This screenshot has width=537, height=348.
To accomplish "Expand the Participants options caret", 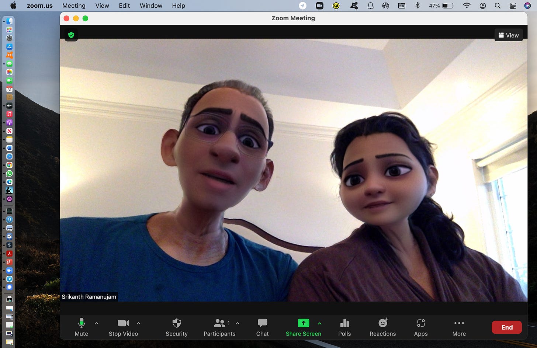I will pos(238,323).
